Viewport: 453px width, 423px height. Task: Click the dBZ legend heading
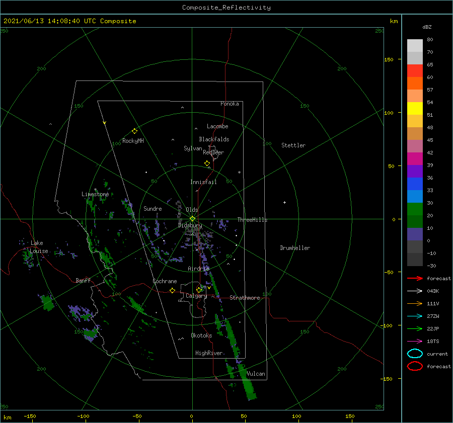[427, 27]
